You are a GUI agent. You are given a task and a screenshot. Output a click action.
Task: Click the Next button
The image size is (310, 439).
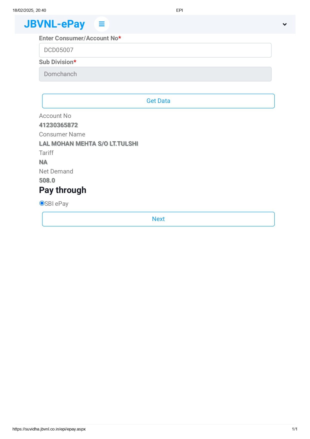(158, 219)
